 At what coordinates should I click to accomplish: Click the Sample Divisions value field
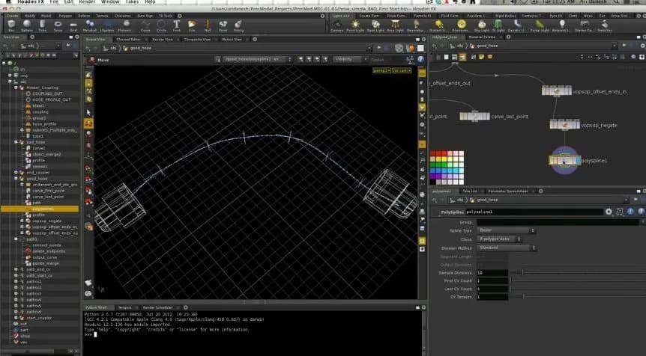tap(492, 272)
